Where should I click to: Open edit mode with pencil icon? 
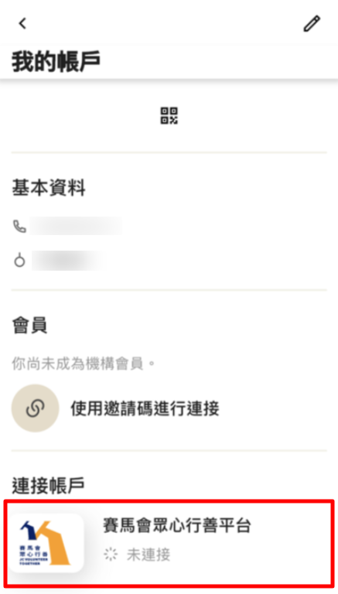click(312, 23)
